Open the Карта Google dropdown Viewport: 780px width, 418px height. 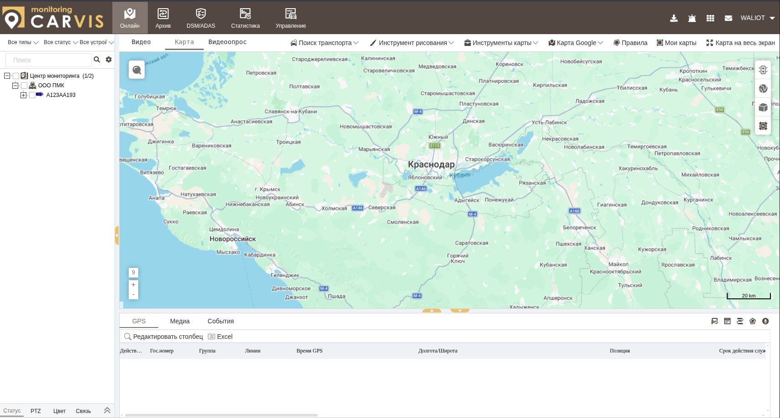coord(576,43)
